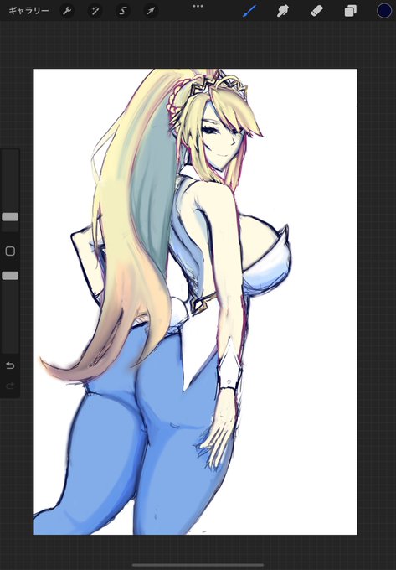The width and height of the screenshot is (396, 570).
Task: Select the Brush paint tool
Action: pyautogui.click(x=249, y=11)
